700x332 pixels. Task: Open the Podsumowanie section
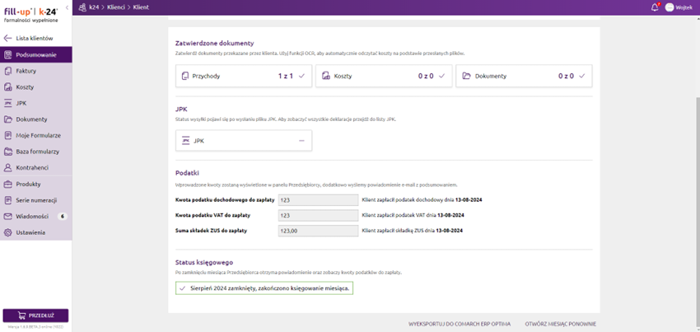click(x=35, y=55)
